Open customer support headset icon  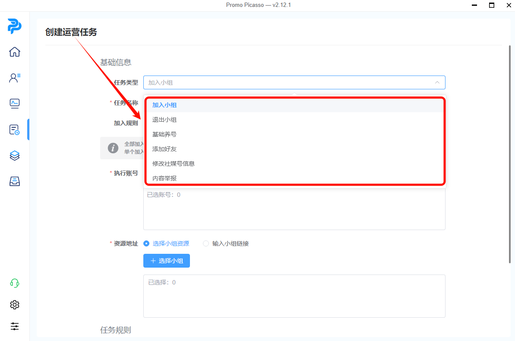coord(15,283)
